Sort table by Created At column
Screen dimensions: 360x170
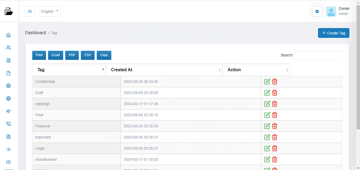click(164, 70)
